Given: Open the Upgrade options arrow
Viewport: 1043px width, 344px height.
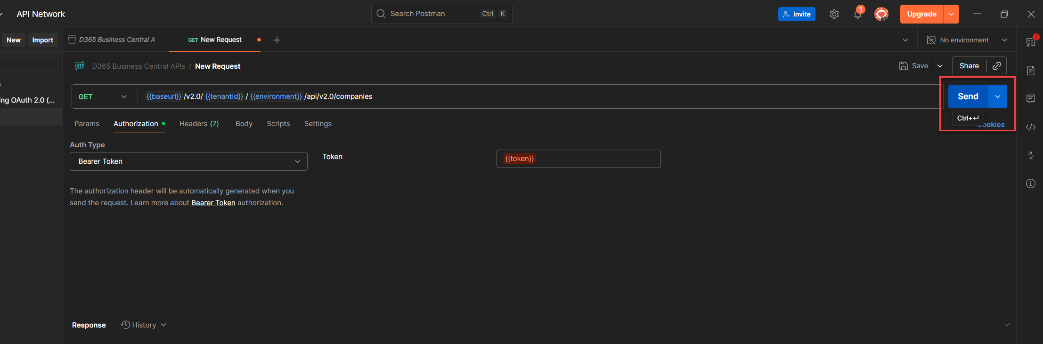Looking at the screenshot, I should coord(951,14).
